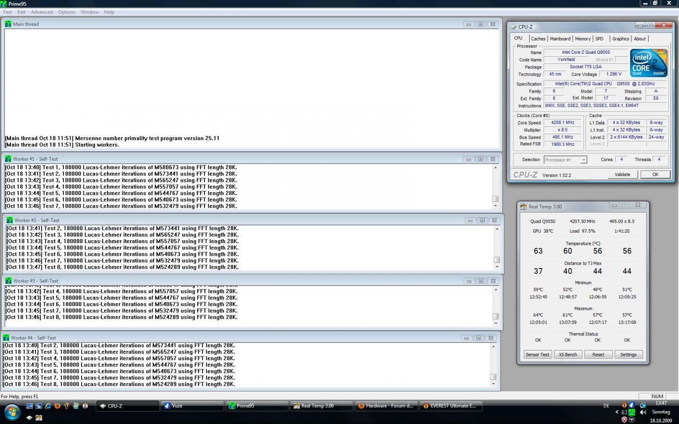Open the Advanced menu
679x424 pixels.
42,12
